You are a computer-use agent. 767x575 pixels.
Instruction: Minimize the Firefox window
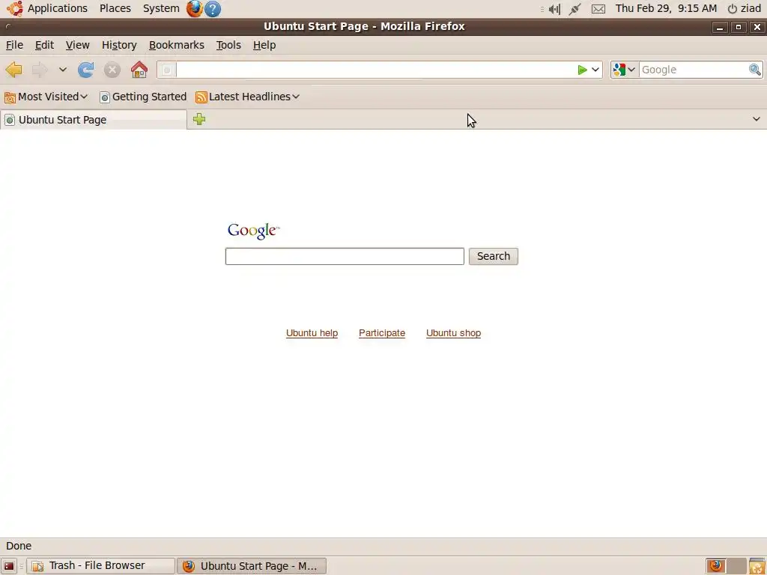(x=720, y=27)
